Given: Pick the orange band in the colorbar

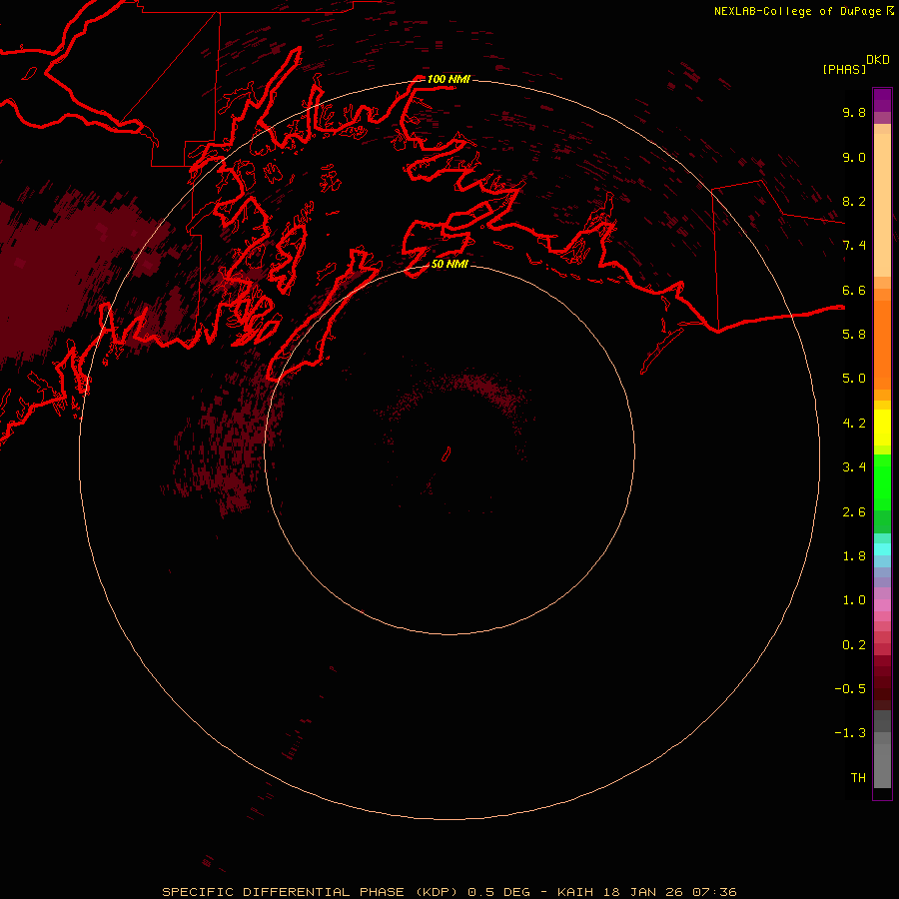Looking at the screenshot, I should coord(882,345).
